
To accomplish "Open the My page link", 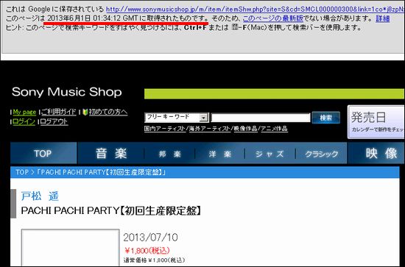I will tap(24, 112).
